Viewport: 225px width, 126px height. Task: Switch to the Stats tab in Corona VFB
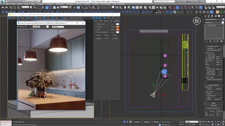pos(101,21)
